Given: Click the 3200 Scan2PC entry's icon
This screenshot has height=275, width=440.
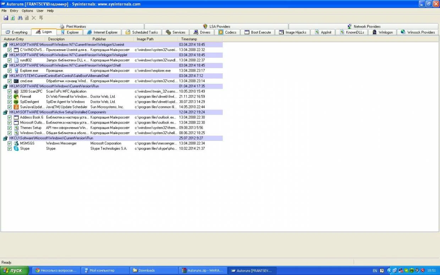Looking at the screenshot, I should click(x=16, y=91).
